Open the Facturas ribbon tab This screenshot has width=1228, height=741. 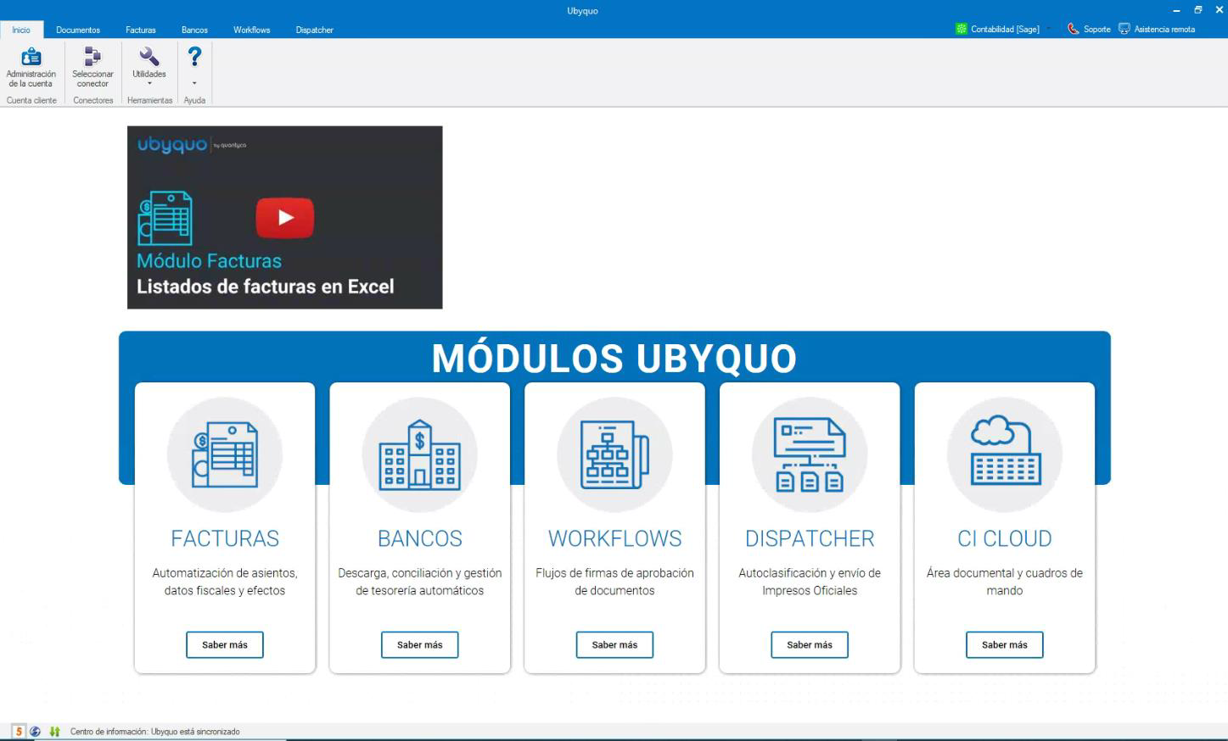pos(141,30)
